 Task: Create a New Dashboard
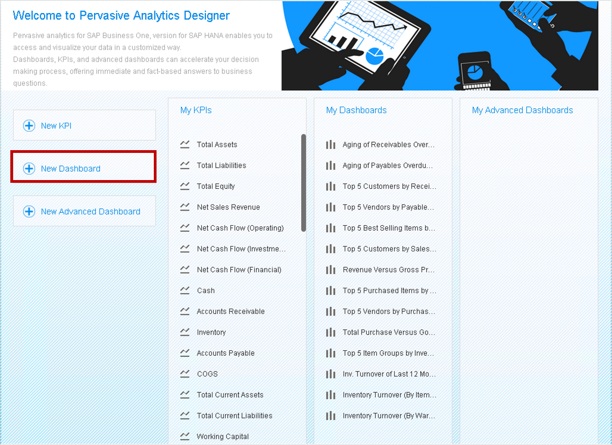pyautogui.click(x=84, y=168)
